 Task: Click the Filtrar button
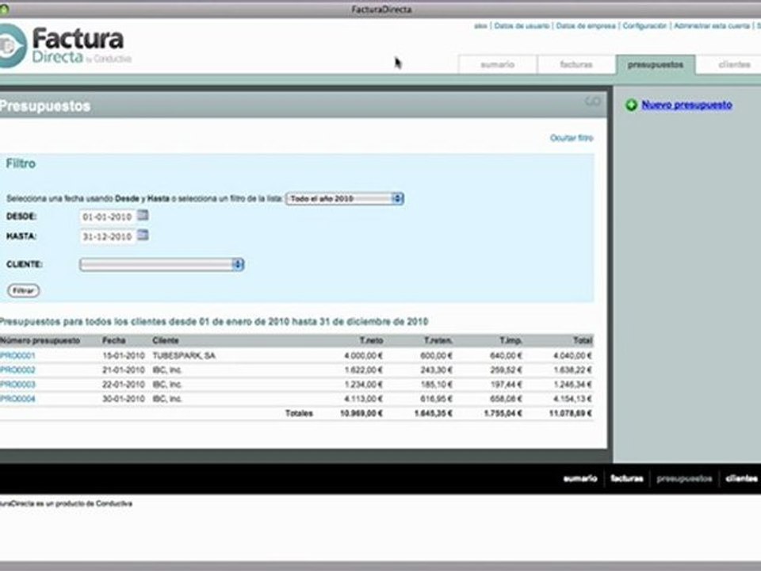click(x=23, y=291)
